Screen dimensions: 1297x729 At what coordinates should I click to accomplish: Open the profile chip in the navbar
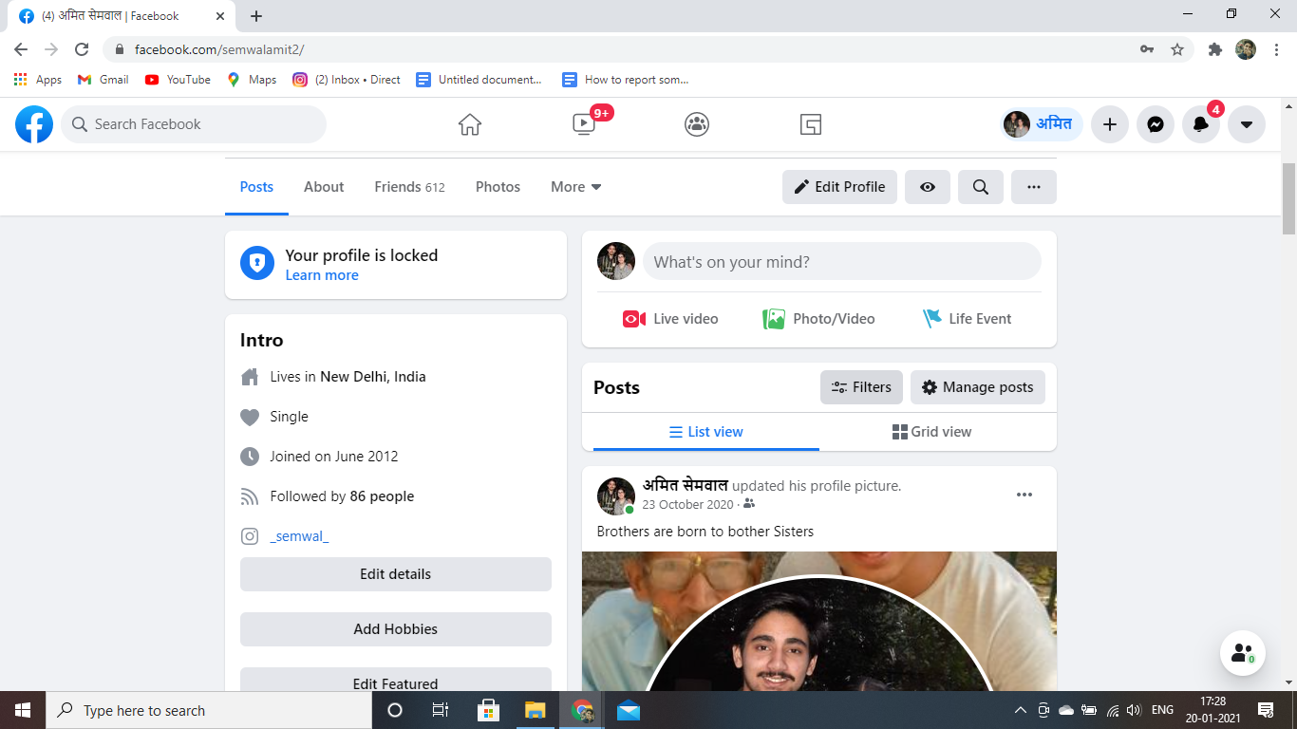[x=1042, y=124]
